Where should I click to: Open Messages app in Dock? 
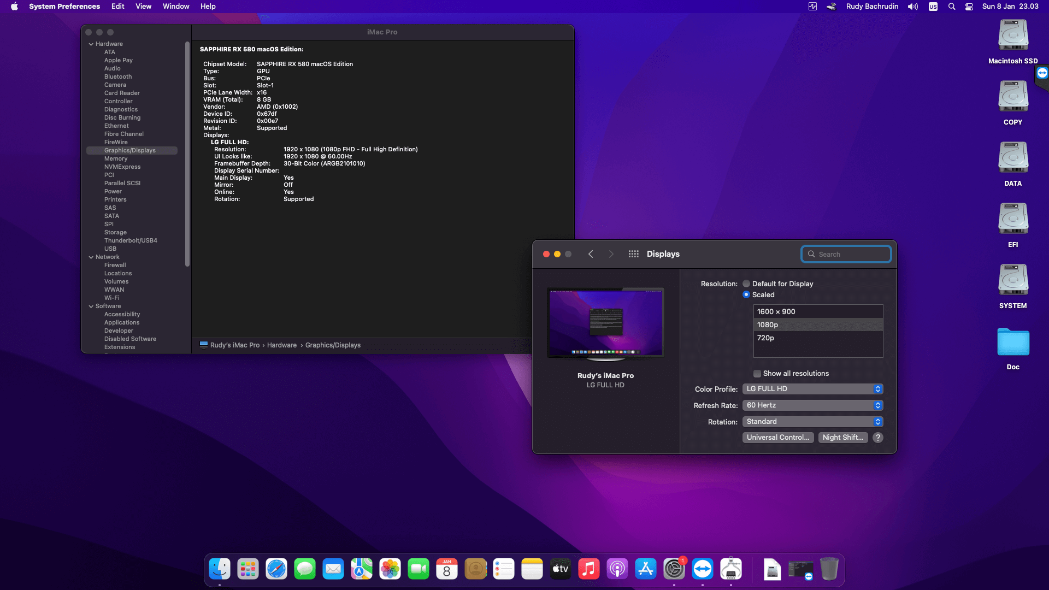pos(305,569)
